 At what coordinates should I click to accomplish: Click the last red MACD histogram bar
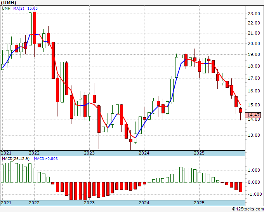(x=240, y=187)
